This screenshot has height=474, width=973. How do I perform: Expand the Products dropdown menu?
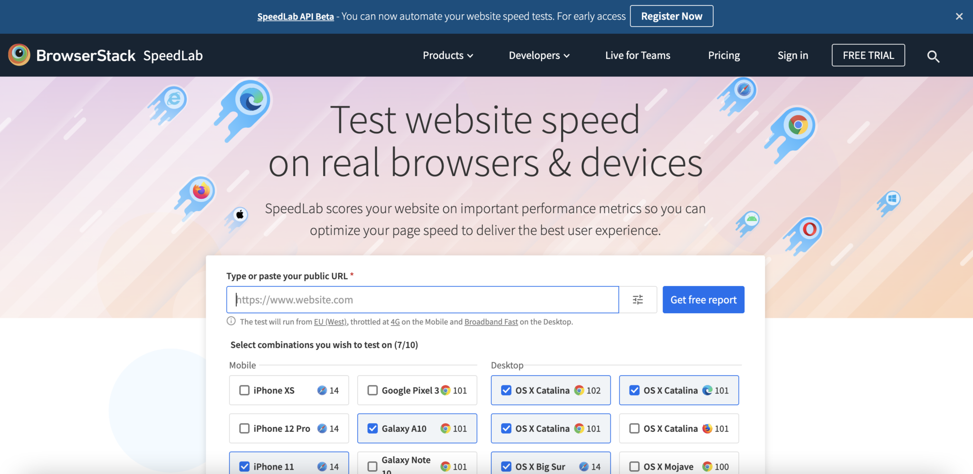pyautogui.click(x=448, y=55)
